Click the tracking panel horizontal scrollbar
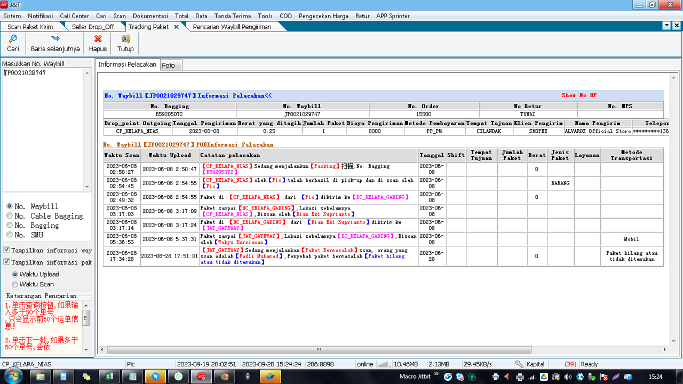This screenshot has height=384, width=683. 319,350
